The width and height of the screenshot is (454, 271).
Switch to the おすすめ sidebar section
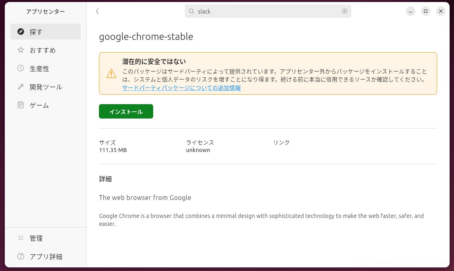point(41,50)
